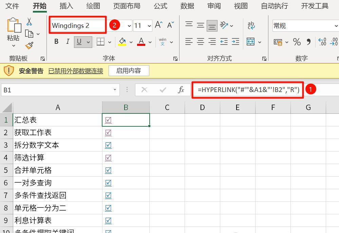Open font color dropdown arrow

(x=150, y=42)
